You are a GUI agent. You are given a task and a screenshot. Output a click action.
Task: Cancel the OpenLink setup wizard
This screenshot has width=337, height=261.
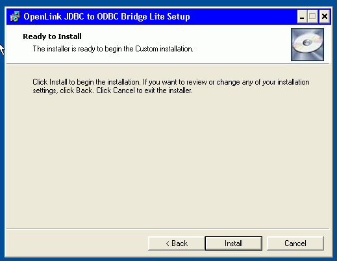click(x=295, y=243)
